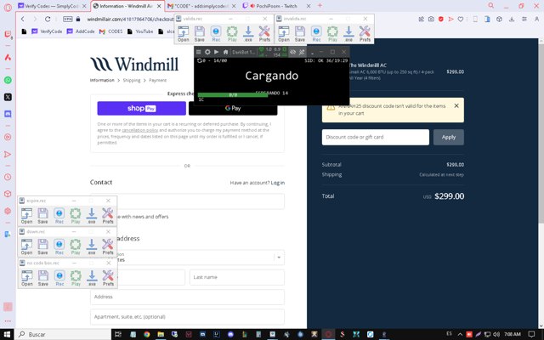The image size is (544, 340).
Task: Click the red ad blocker shield icon
Action: [441, 19]
